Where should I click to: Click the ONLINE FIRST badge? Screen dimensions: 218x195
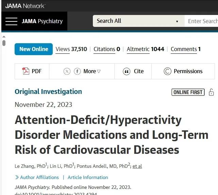point(188,92)
